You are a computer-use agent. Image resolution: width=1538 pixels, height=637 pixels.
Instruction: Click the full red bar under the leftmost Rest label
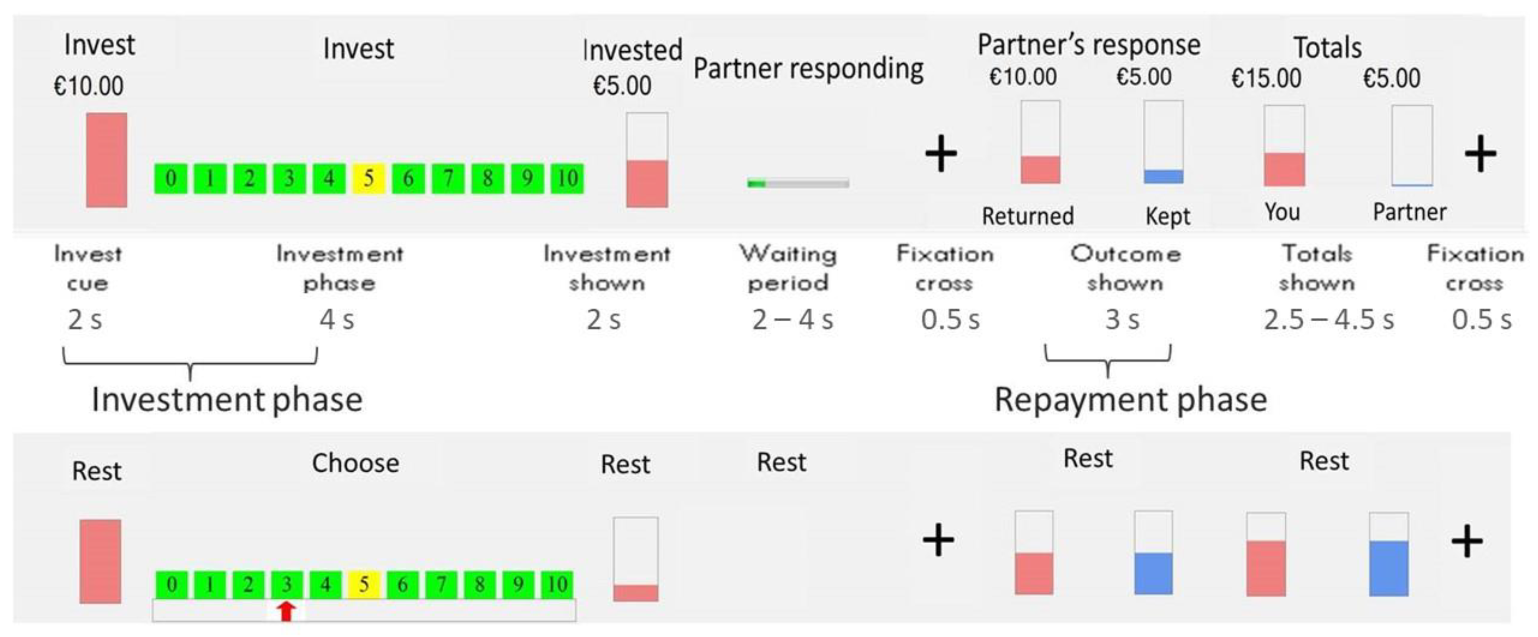(101, 561)
